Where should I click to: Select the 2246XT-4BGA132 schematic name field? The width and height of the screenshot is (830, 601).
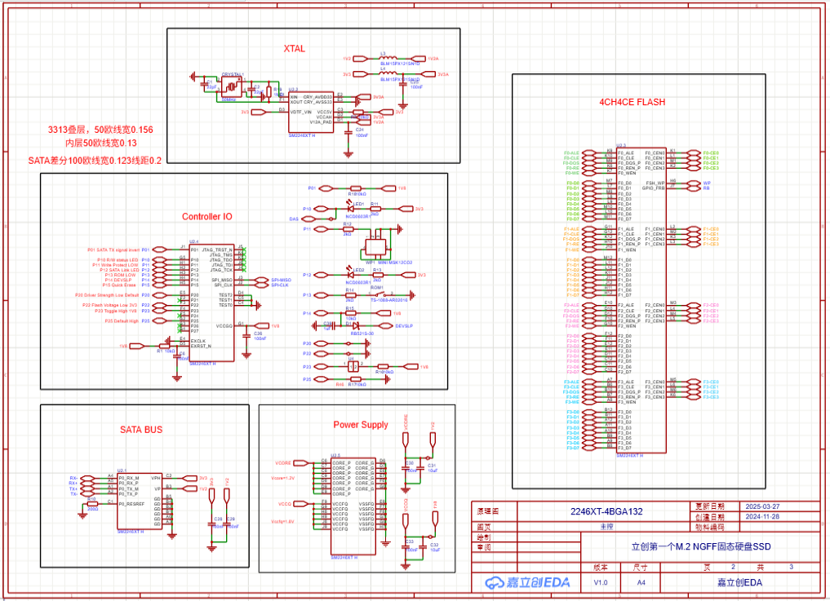pos(606,512)
